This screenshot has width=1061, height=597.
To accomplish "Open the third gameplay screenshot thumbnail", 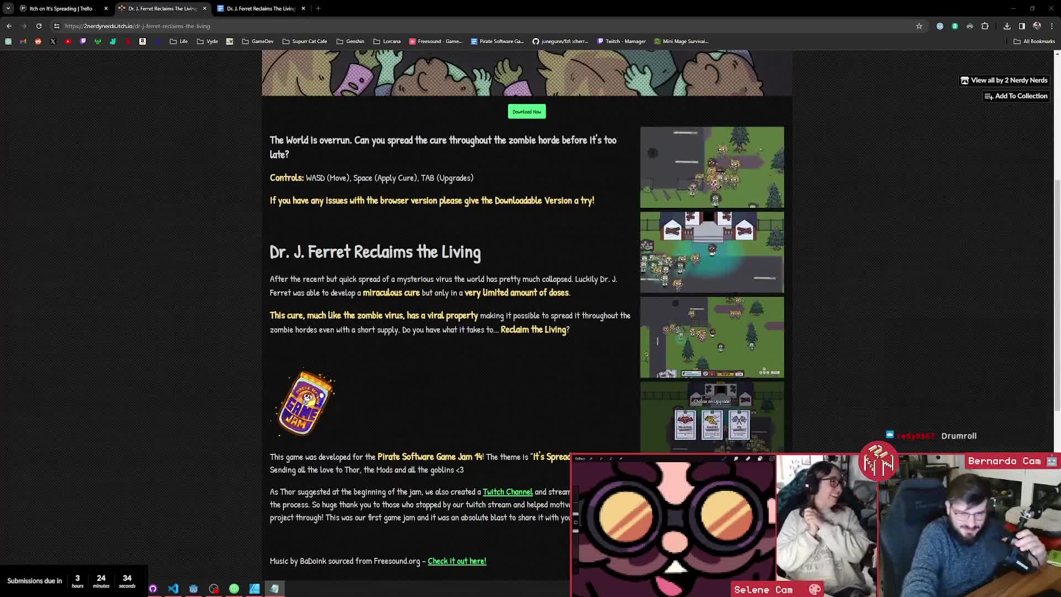I will point(712,338).
